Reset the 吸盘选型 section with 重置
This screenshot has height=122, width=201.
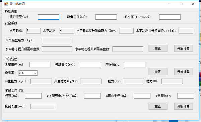point(158,48)
